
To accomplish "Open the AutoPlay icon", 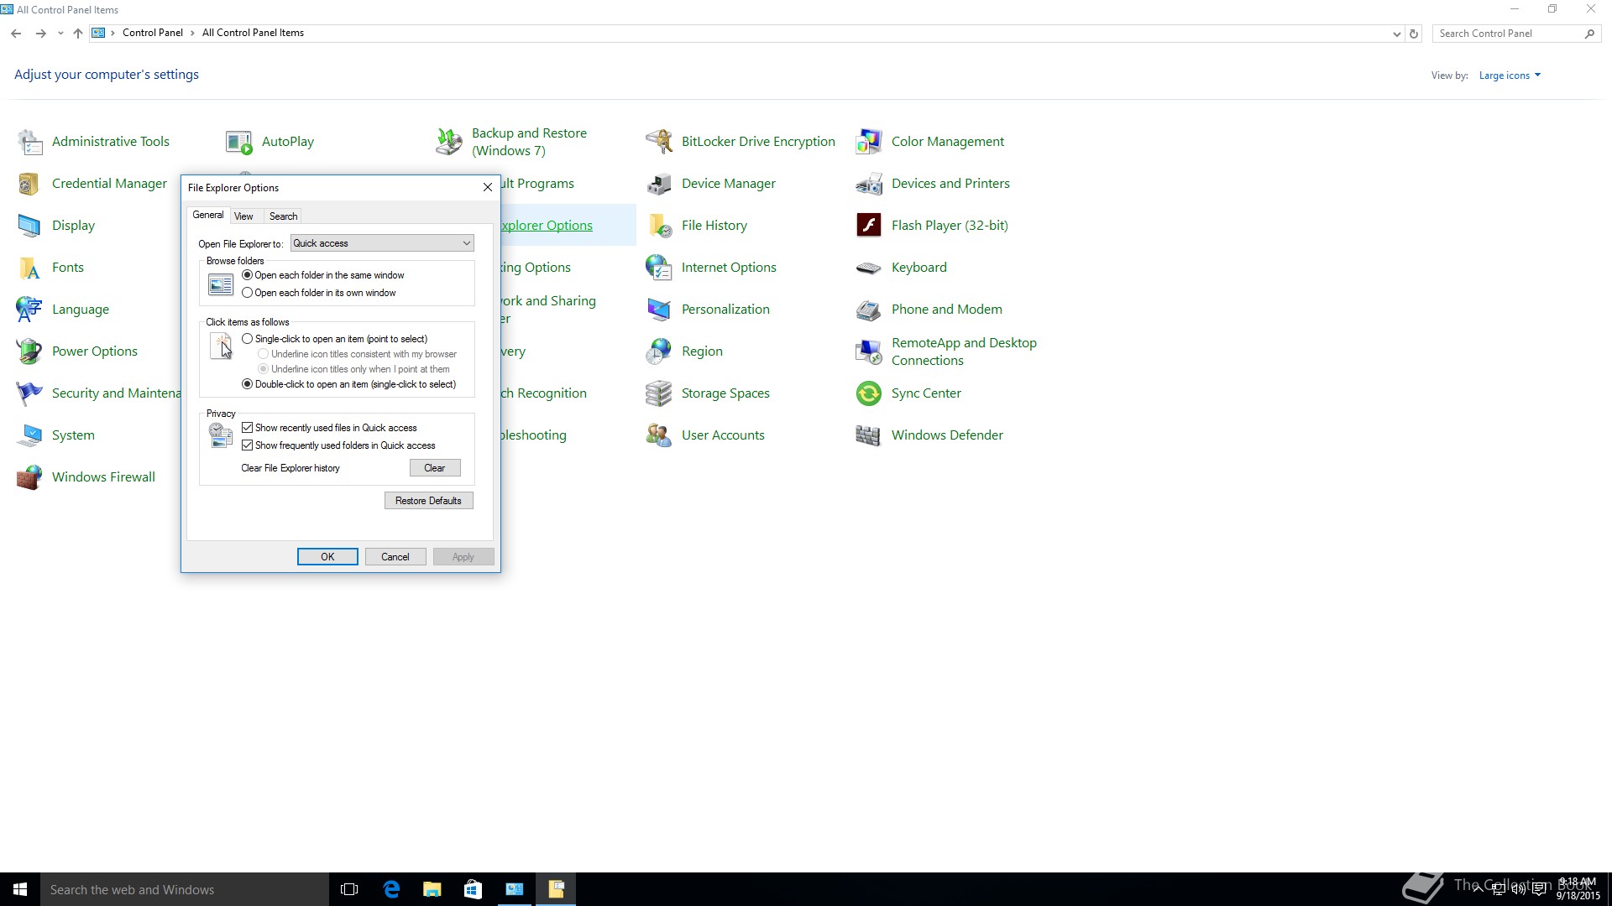I will 239,142.
